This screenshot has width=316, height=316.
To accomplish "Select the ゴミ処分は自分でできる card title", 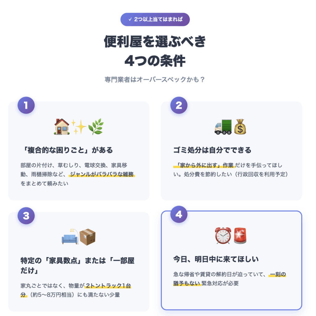I will pyautogui.click(x=212, y=150).
